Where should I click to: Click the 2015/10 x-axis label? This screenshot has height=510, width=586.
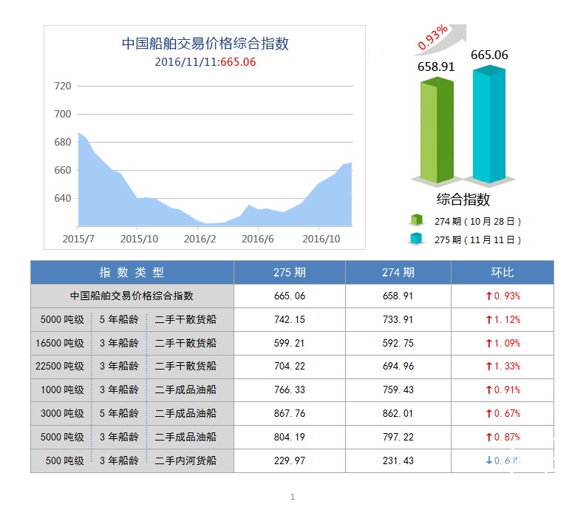(139, 239)
